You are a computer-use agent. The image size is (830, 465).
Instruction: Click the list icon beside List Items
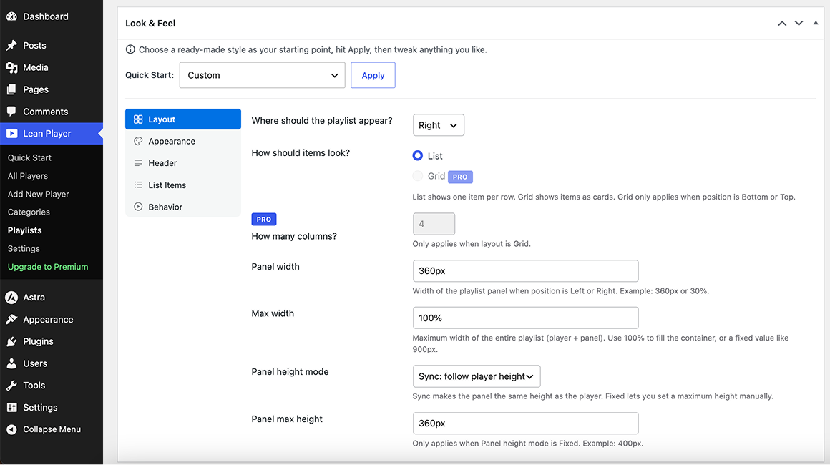click(x=138, y=185)
